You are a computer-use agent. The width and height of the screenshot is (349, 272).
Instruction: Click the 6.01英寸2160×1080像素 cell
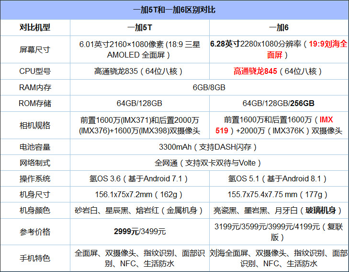point(140,49)
